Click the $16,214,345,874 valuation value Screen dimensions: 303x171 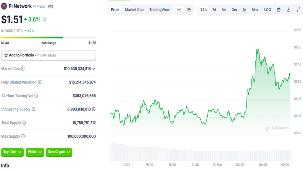coord(82,82)
